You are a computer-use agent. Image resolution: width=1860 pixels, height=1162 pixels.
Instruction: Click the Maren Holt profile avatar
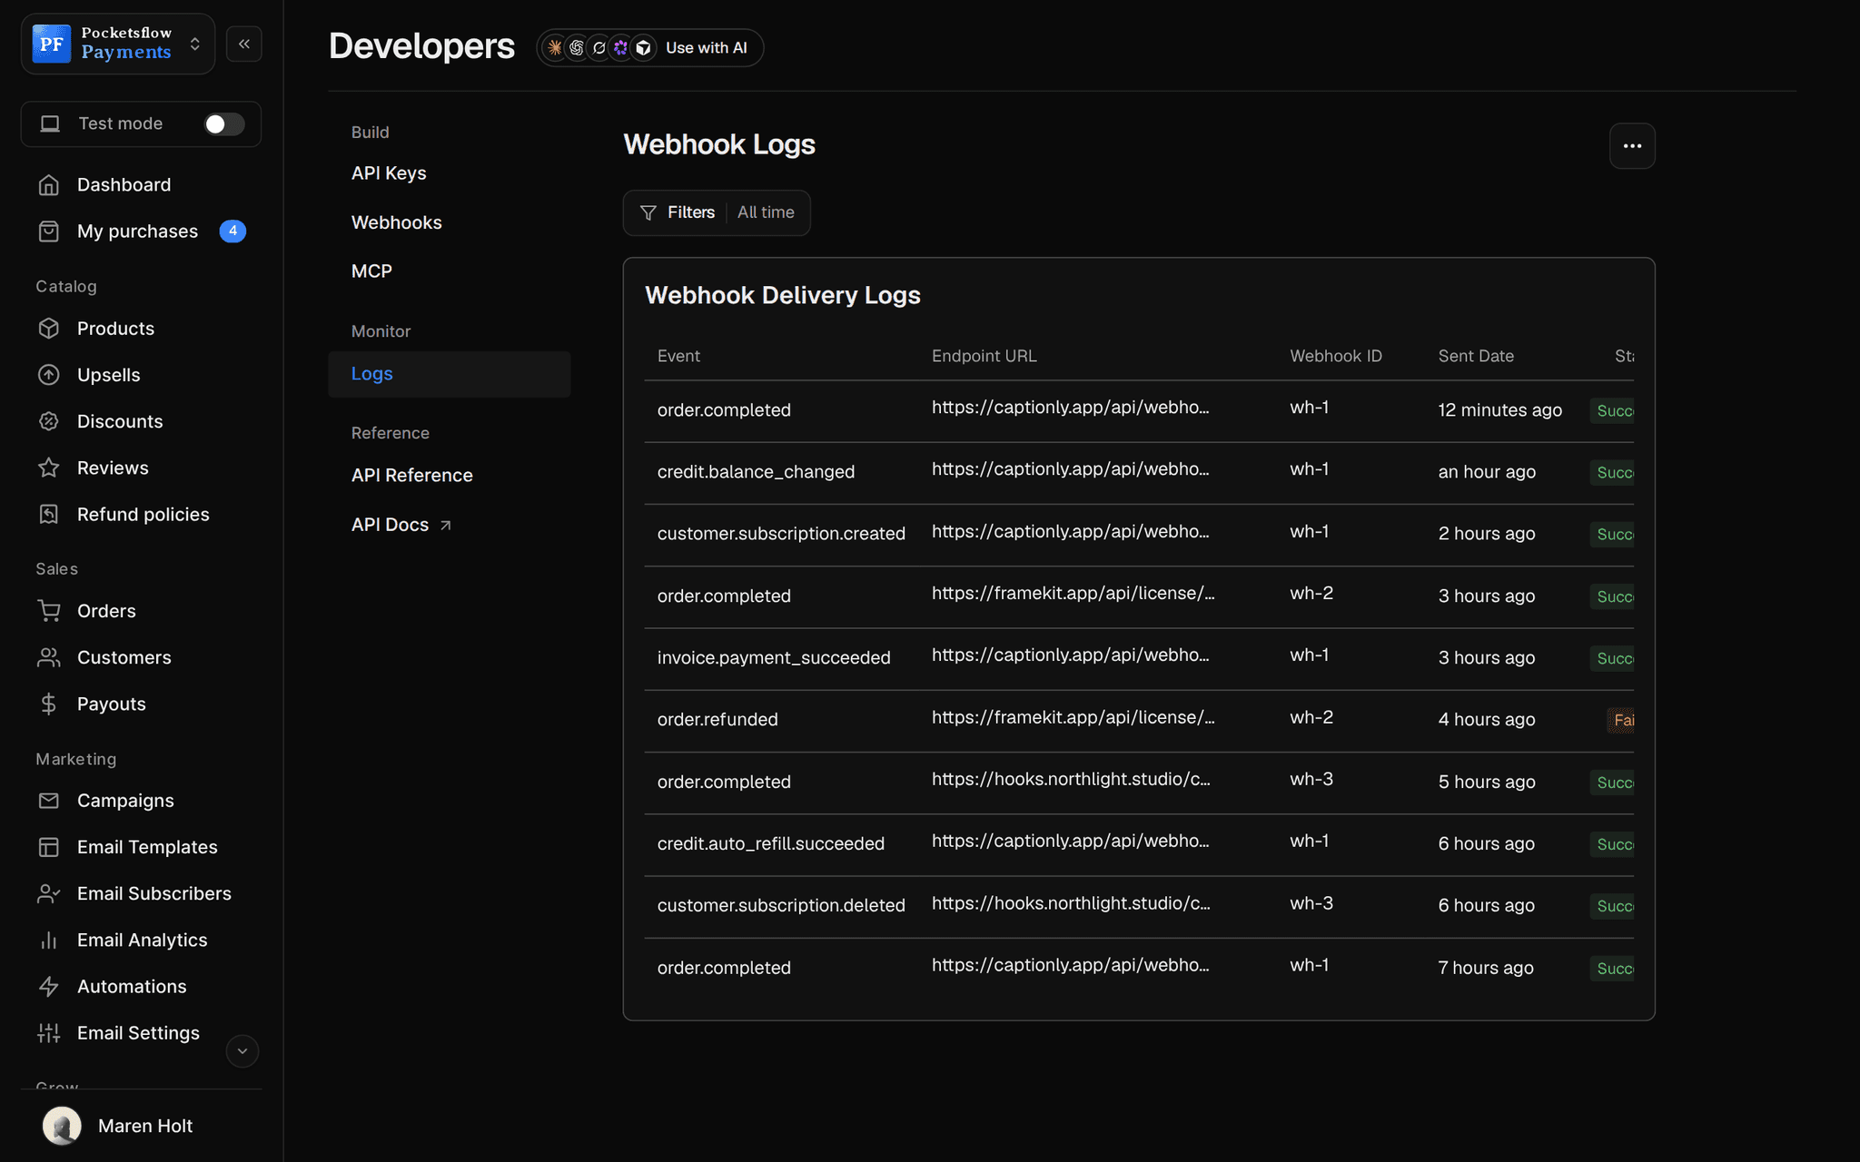coord(62,1126)
